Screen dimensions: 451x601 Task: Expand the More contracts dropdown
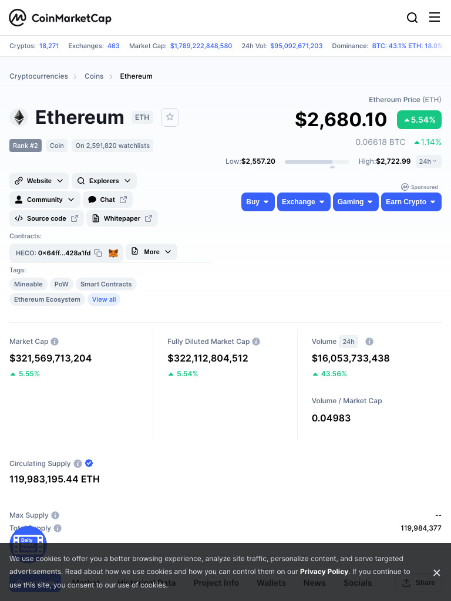(x=152, y=252)
